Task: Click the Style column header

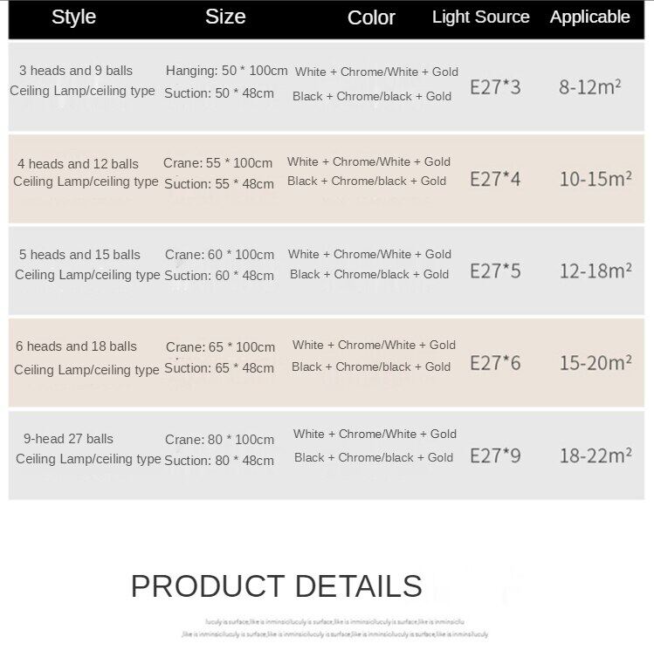Action: (x=73, y=17)
